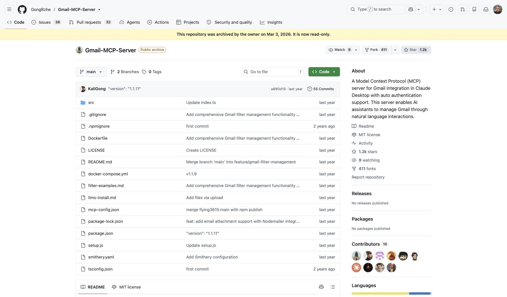Open the LICENSE file
This screenshot has width=507, height=297.
(x=96, y=150)
